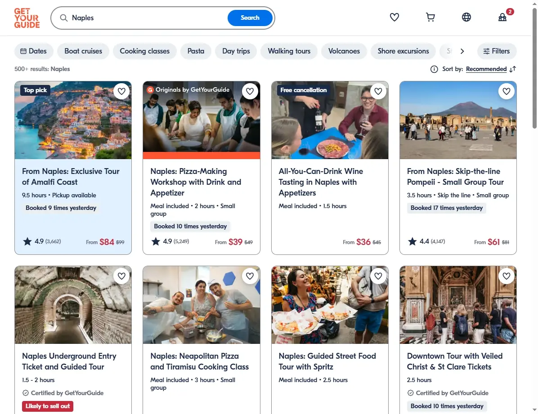Select Volcanoes filter chip
This screenshot has width=538, height=414.
pos(344,51)
